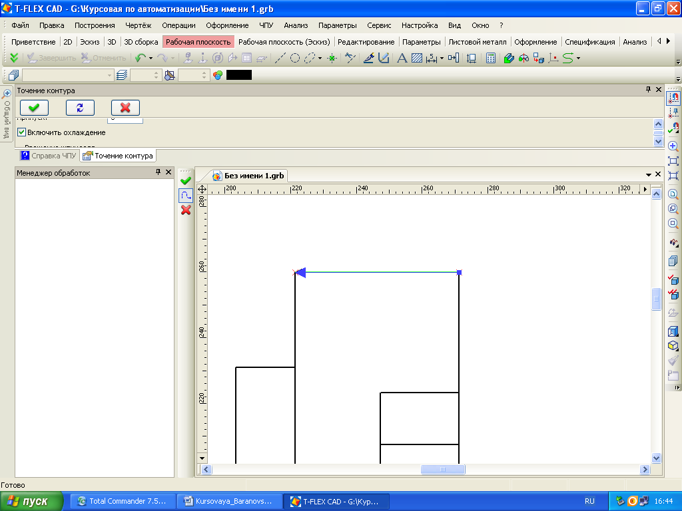
Task: Click the blue refresh arrows button
Action: coord(80,107)
